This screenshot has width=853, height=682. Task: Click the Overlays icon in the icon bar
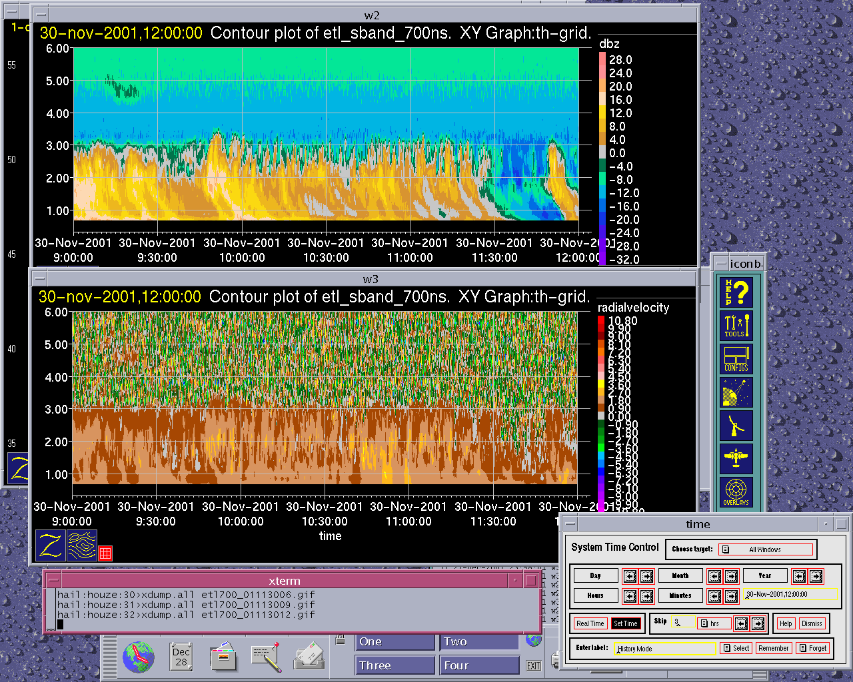click(x=736, y=492)
